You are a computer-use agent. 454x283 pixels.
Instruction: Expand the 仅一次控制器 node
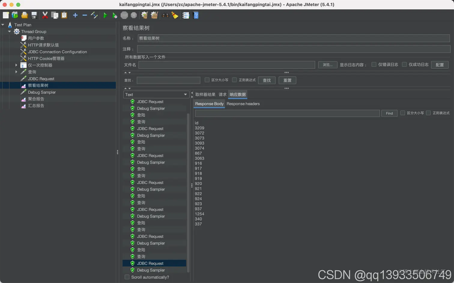click(x=17, y=65)
